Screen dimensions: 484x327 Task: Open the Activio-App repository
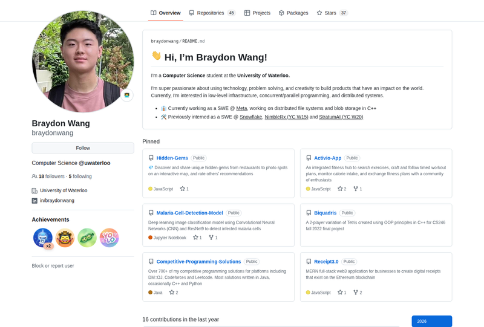pyautogui.click(x=327, y=158)
